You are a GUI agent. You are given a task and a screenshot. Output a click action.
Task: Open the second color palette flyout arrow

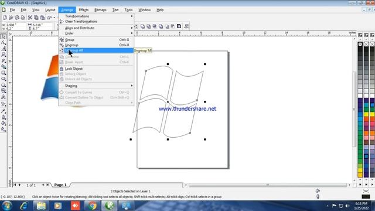(366, 35)
